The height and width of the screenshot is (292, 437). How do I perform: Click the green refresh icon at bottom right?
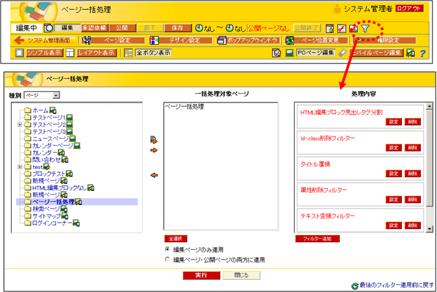pos(355,286)
